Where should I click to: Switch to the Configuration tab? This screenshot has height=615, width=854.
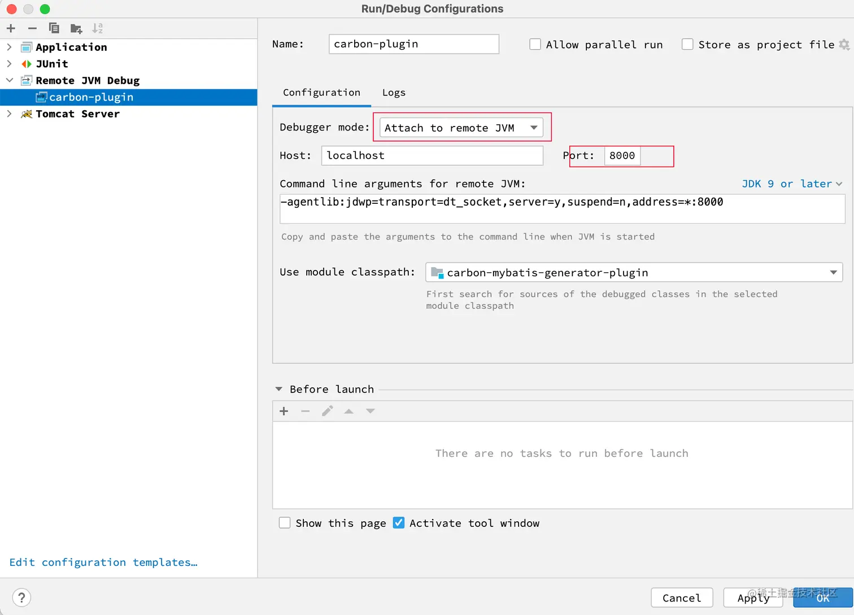click(321, 93)
